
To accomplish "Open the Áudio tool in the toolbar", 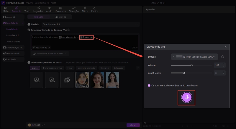I will click(49, 9).
